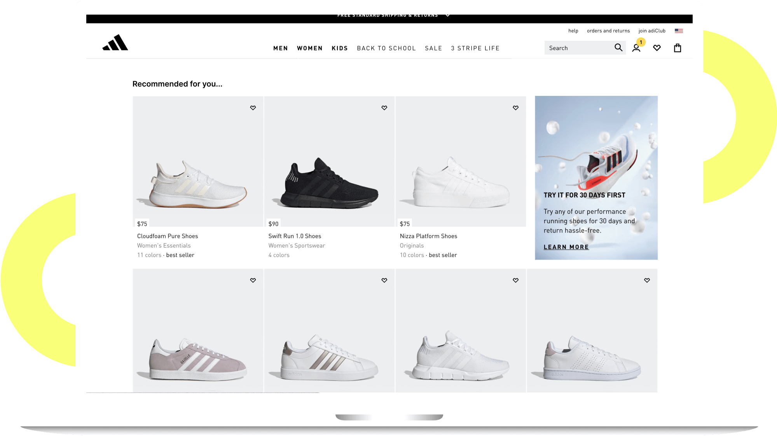Click the search input field
The image size is (777, 436).
pyautogui.click(x=579, y=47)
